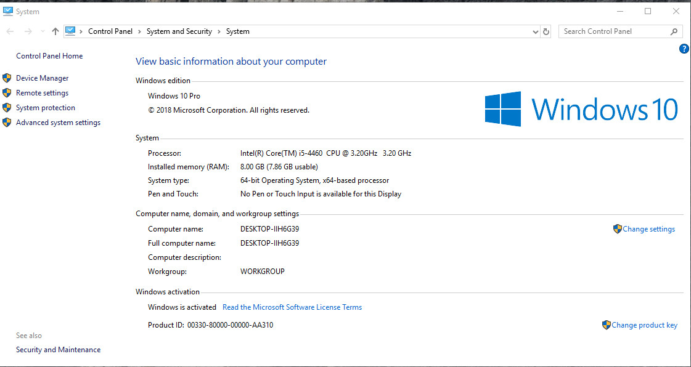The image size is (691, 367).
Task: Click the 8.00 GB installed memory value
Action: (x=279, y=167)
